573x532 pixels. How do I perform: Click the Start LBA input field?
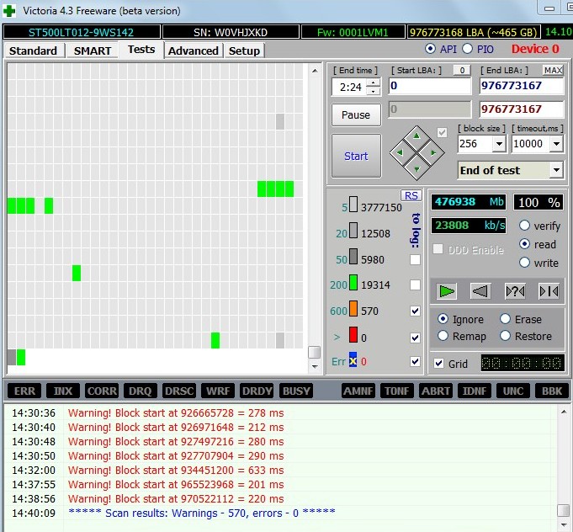click(429, 86)
